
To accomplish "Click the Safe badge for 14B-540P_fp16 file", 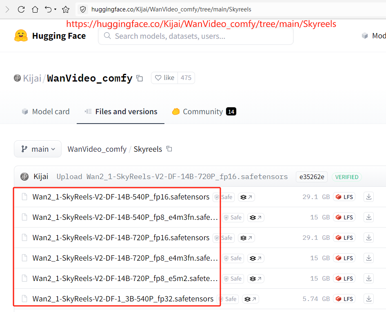I will 224,197.
